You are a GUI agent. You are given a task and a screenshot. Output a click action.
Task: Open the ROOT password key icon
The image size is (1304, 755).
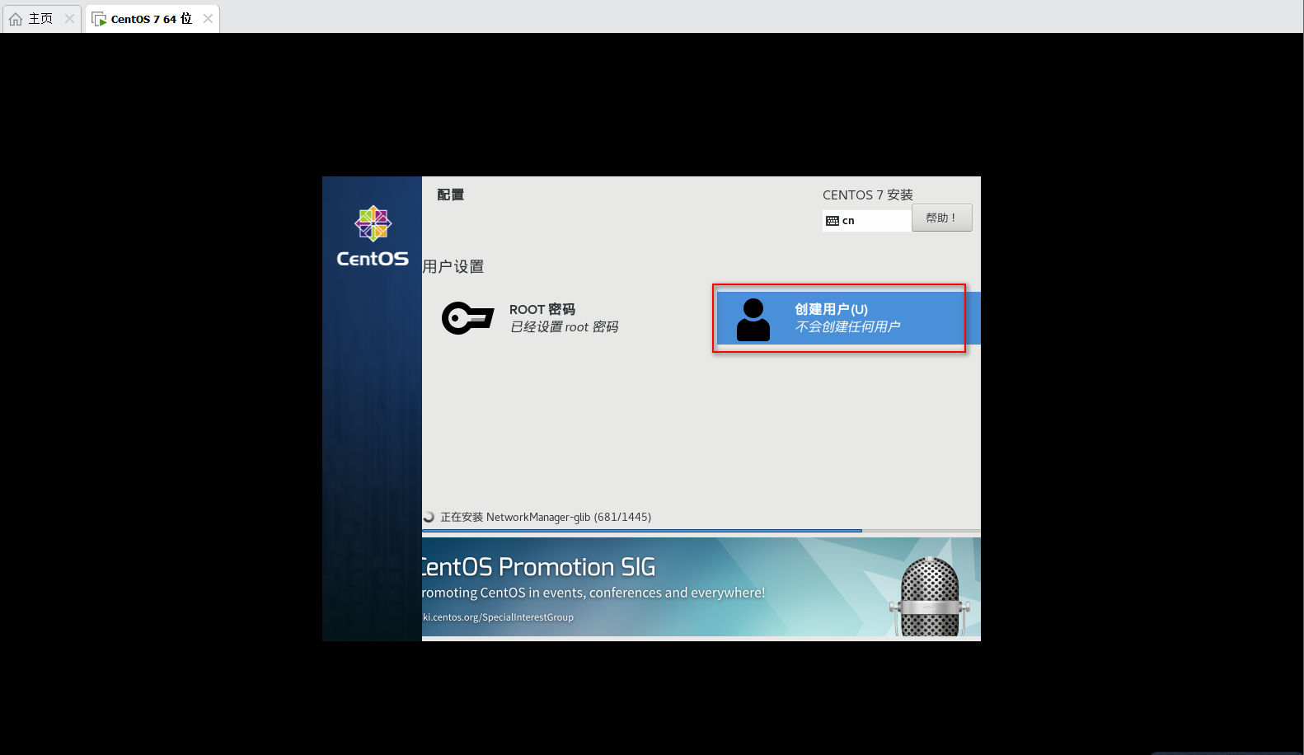[467, 318]
